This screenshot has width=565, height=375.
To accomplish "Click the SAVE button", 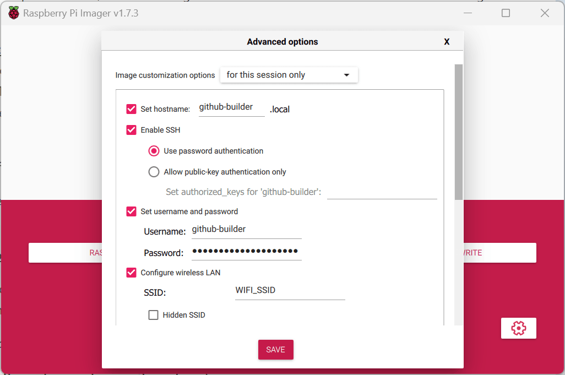I will (x=275, y=349).
